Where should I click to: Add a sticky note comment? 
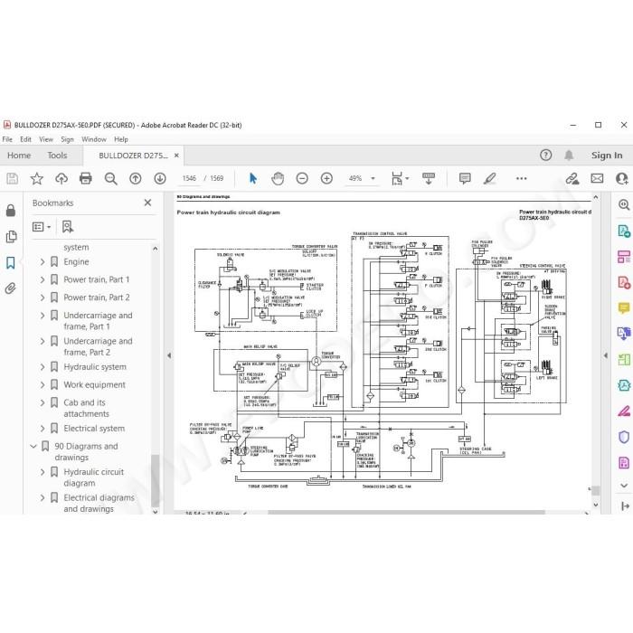(465, 178)
